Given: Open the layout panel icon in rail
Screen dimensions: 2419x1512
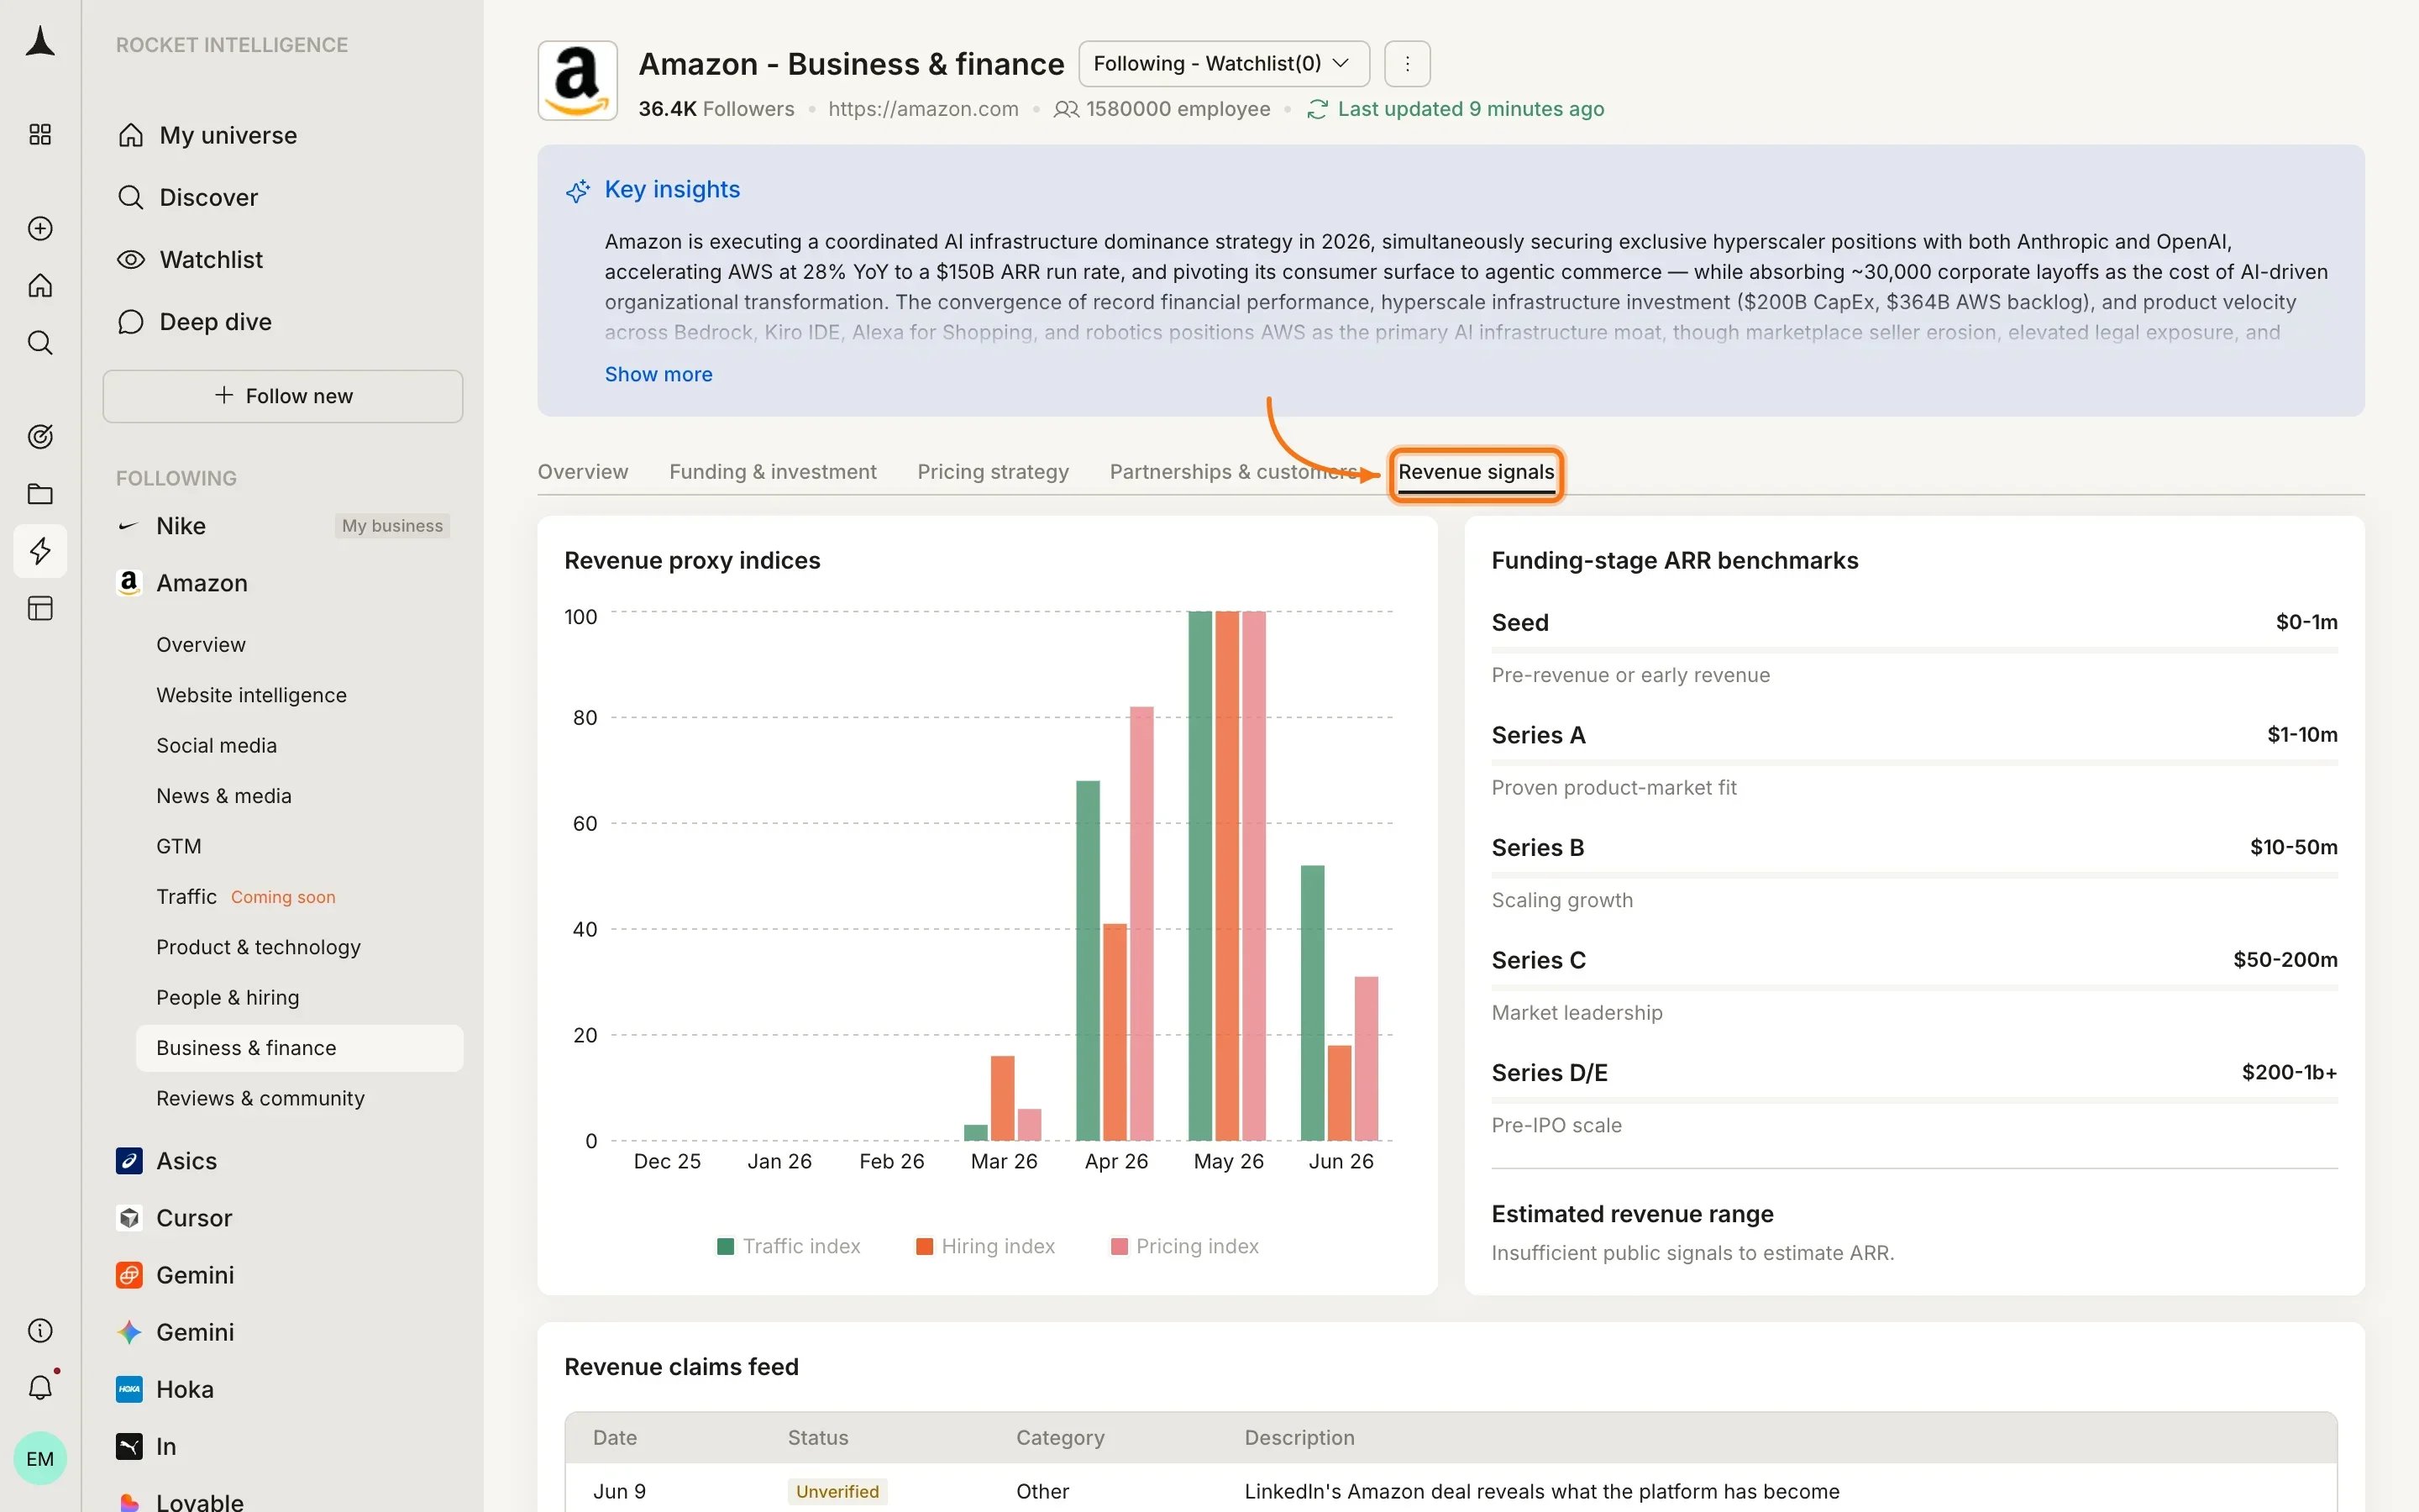Looking at the screenshot, I should click(40, 608).
